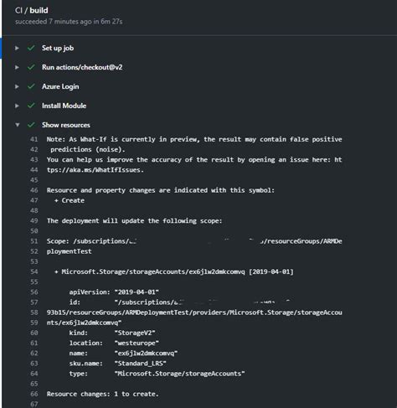The width and height of the screenshot is (397, 408).
Task: Click the location "westeurope" value
Action: [x=137, y=343]
